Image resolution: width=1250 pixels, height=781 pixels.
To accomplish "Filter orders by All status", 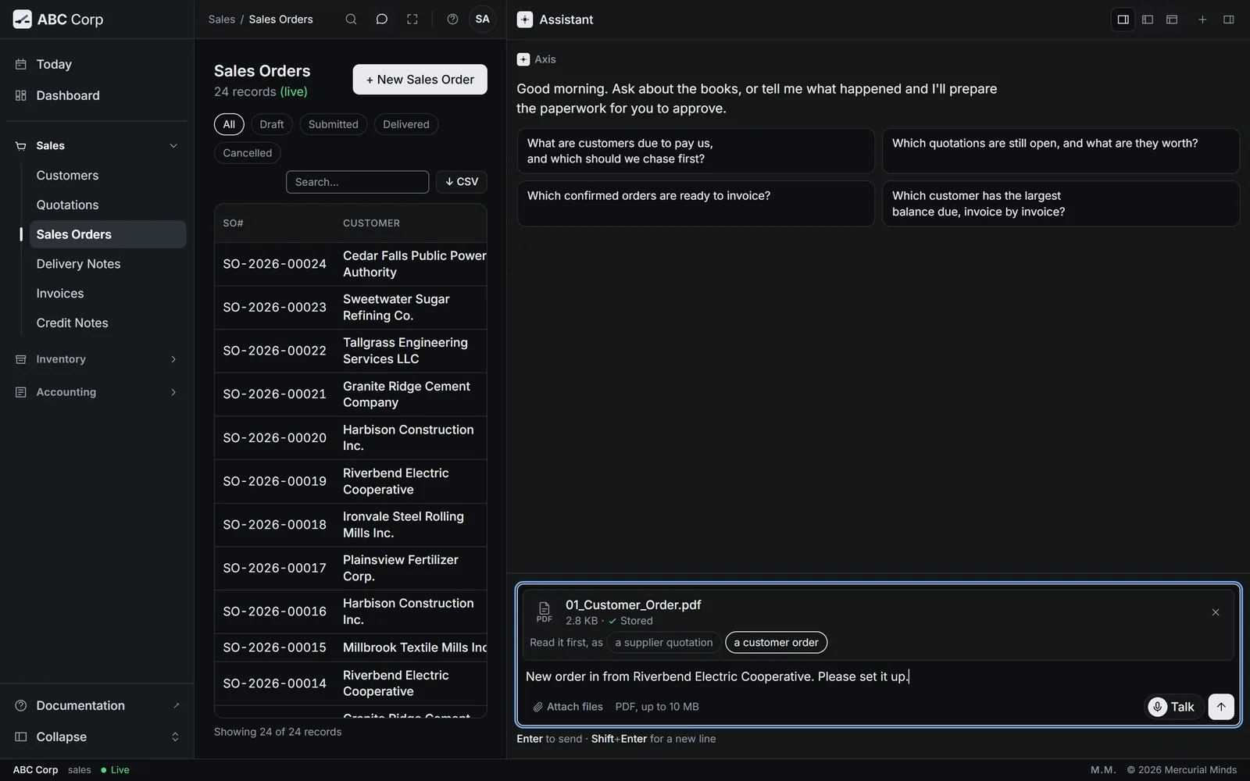I will pyautogui.click(x=229, y=124).
